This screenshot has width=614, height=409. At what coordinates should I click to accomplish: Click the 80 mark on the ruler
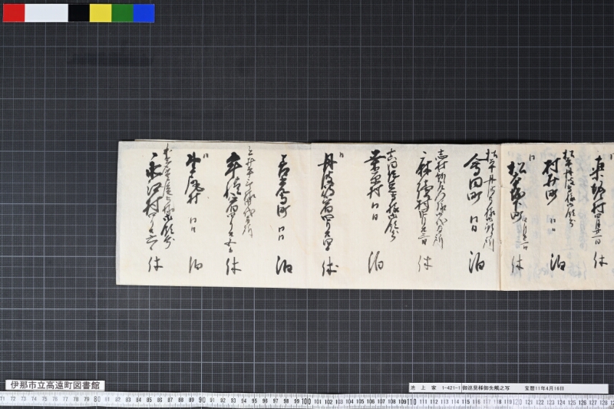pos(97,400)
